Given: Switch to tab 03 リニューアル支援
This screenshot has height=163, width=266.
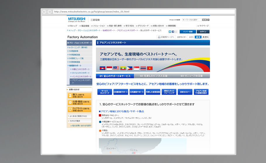Looking at the screenshot, I should point(191,76).
